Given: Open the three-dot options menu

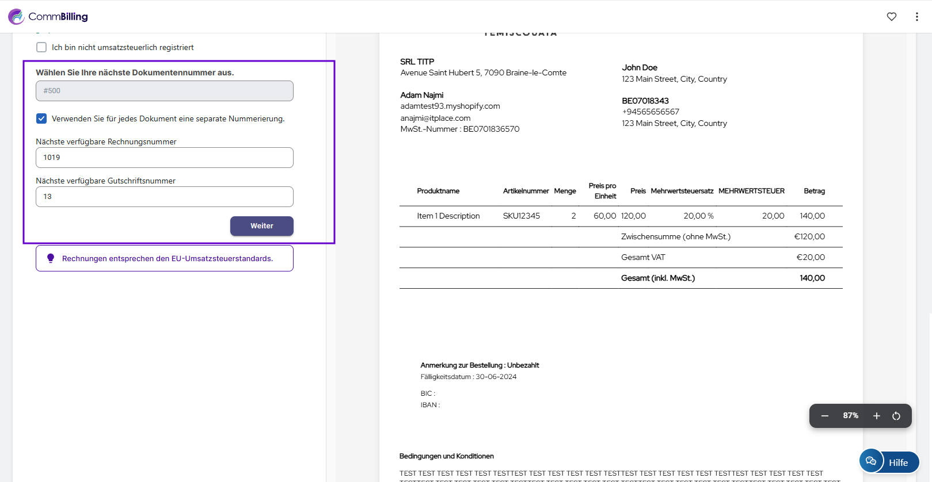Looking at the screenshot, I should click(x=916, y=17).
